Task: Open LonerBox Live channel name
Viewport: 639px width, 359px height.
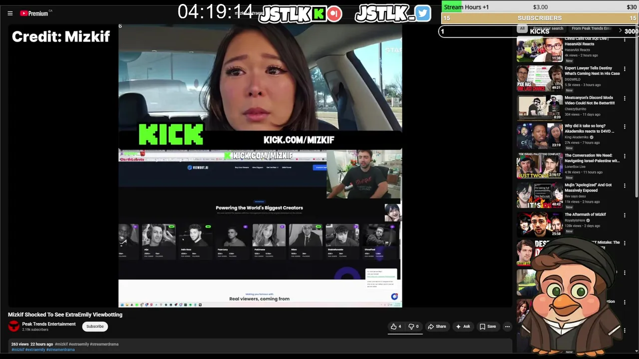Action: pyautogui.click(x=576, y=167)
